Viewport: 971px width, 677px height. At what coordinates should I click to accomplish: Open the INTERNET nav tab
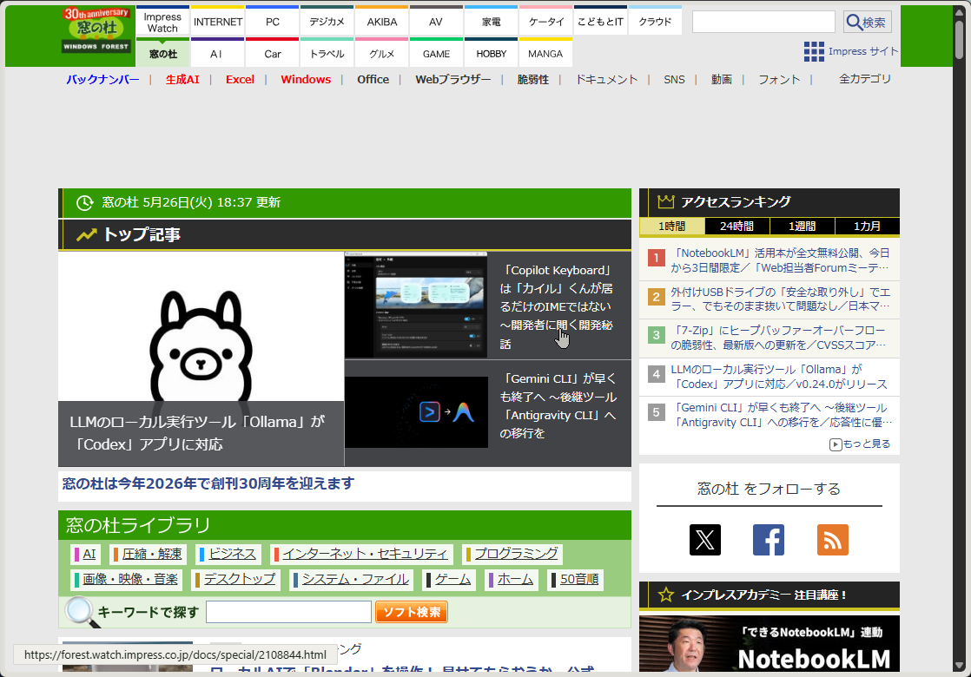218,22
